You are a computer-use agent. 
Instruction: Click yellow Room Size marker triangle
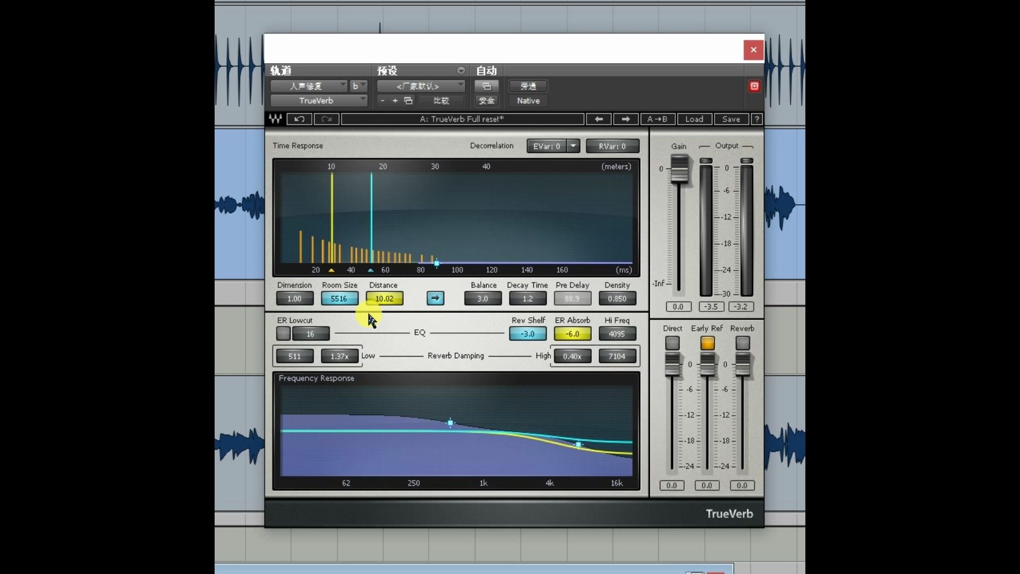coord(331,270)
